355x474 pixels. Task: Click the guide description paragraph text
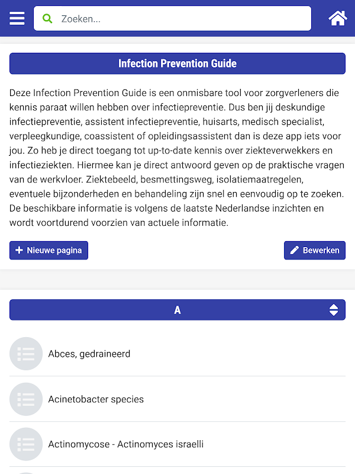pos(177,158)
